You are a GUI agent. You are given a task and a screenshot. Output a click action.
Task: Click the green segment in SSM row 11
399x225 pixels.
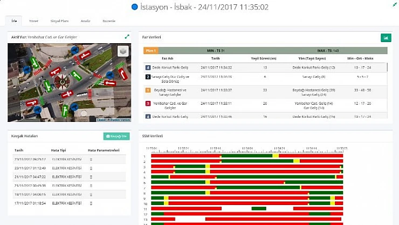[x=259, y=208]
